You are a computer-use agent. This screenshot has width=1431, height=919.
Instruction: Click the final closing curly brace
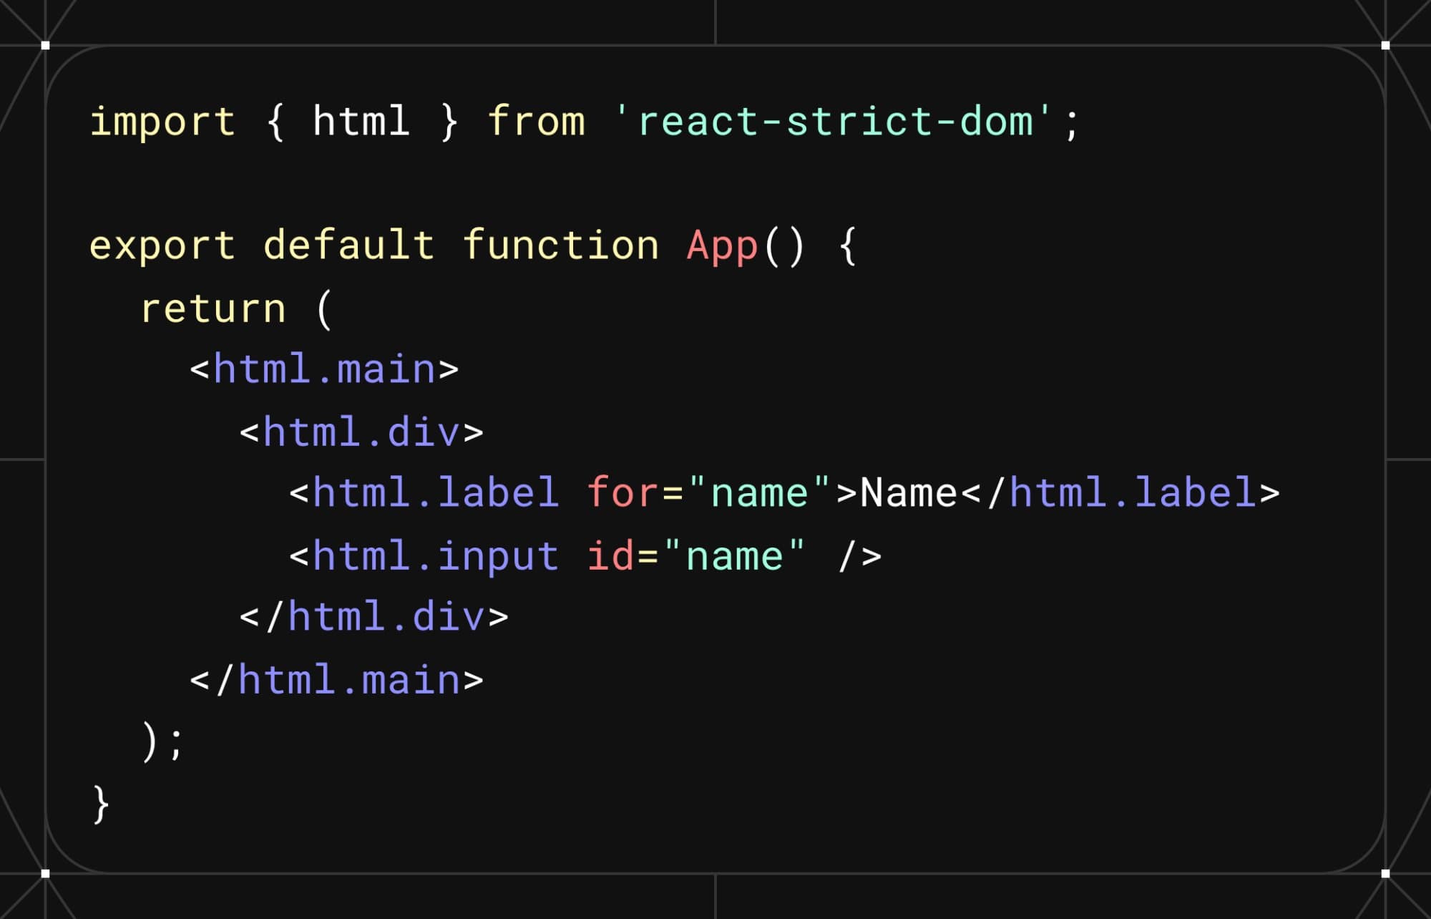point(101,804)
